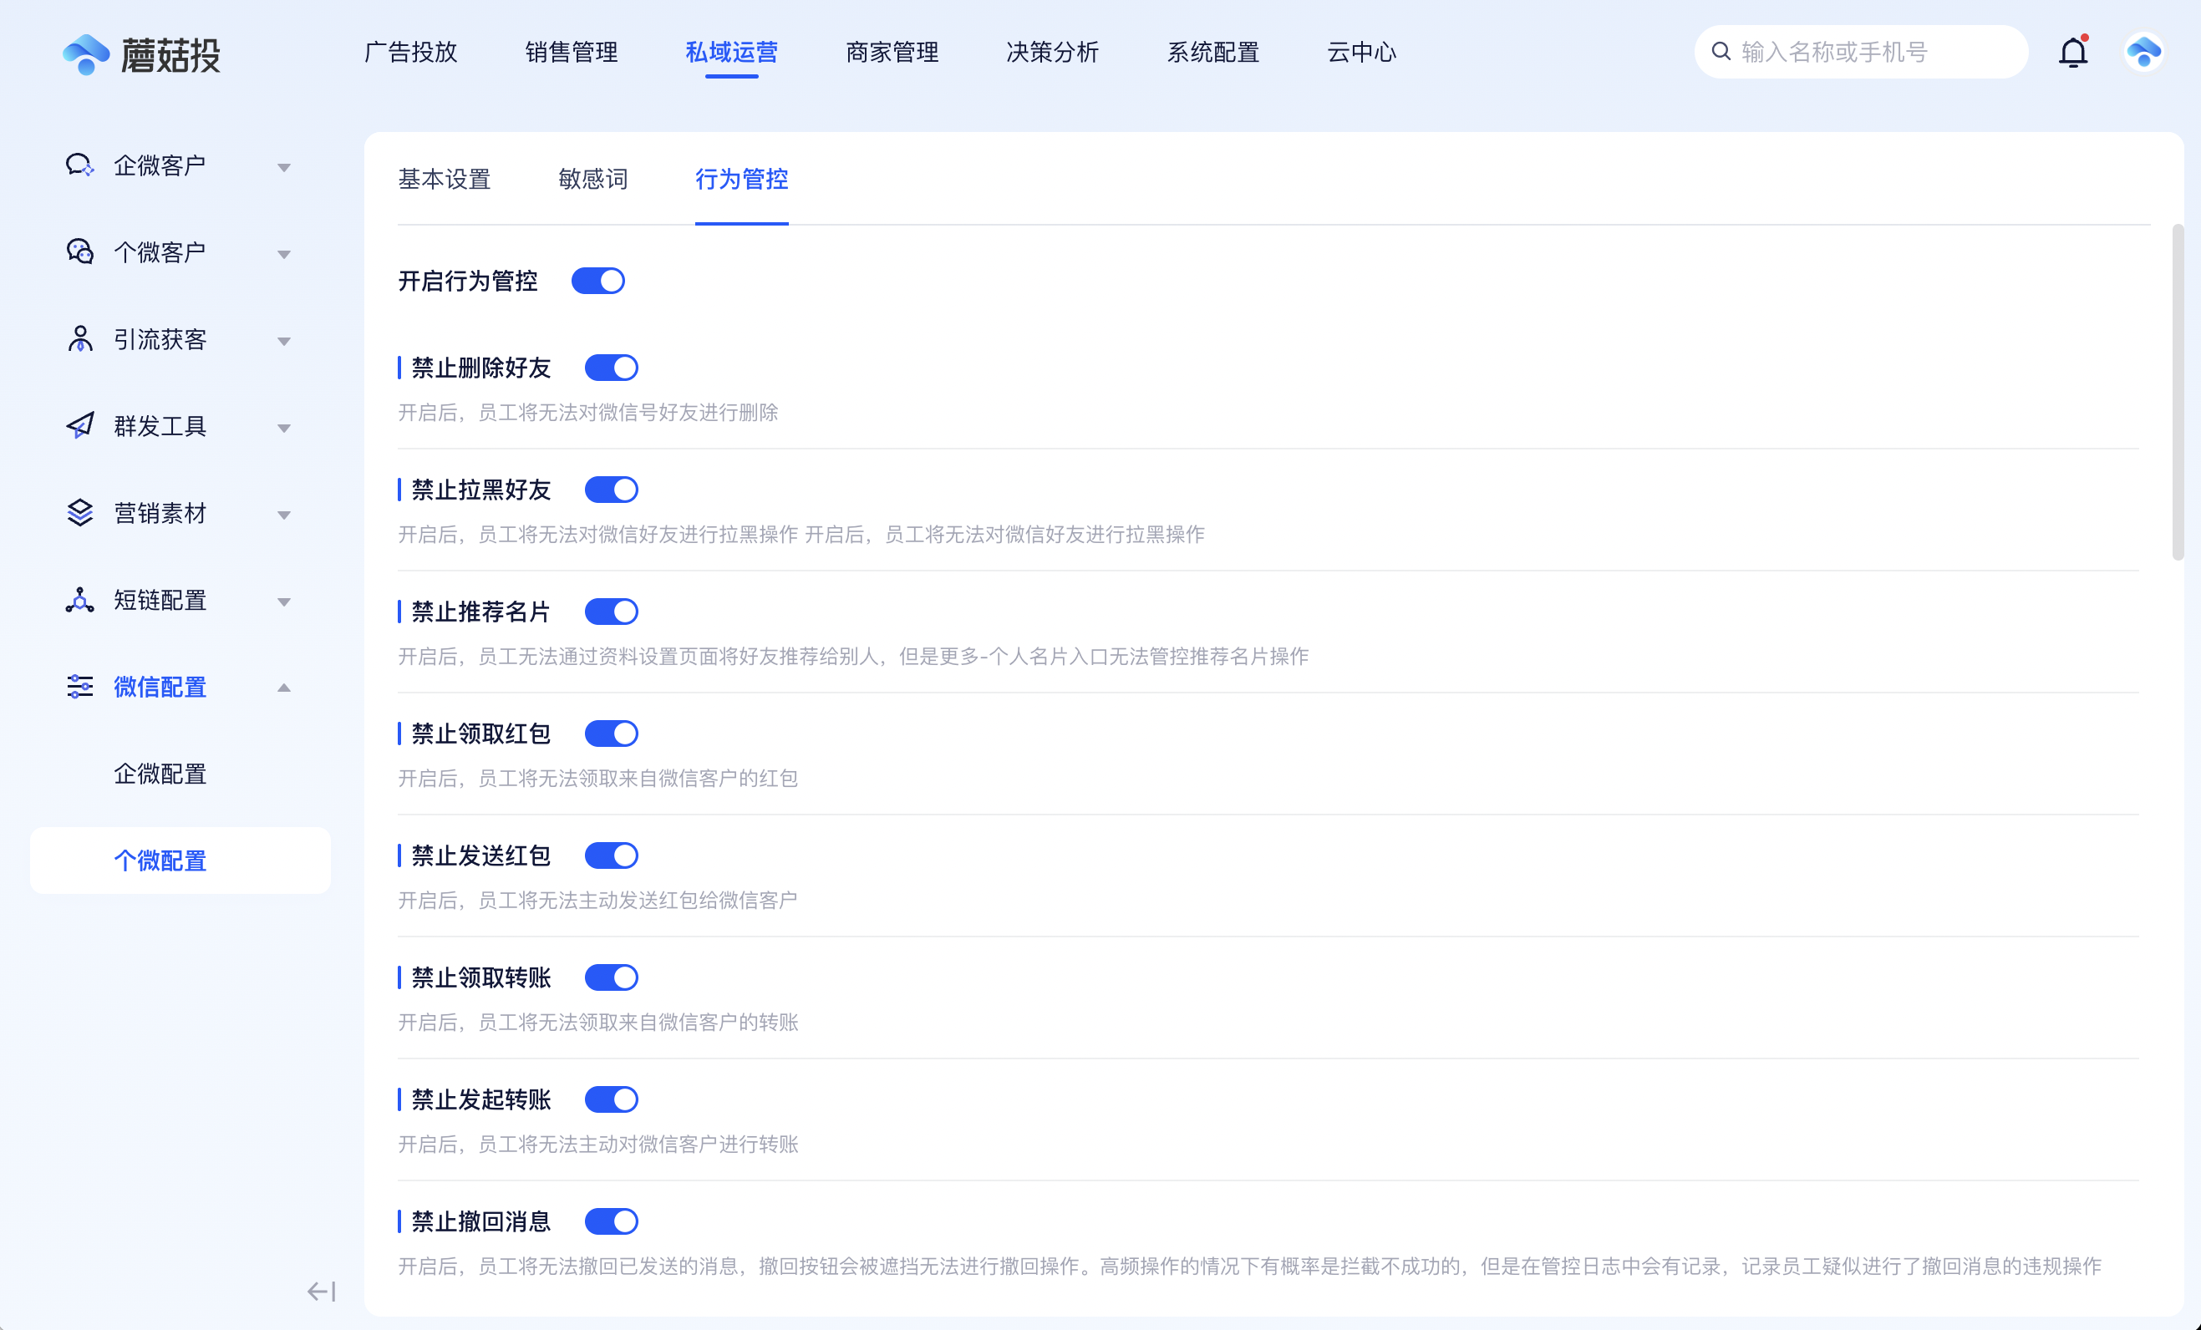Switch to the 敏感词 tab
The width and height of the screenshot is (2201, 1330).
[592, 180]
